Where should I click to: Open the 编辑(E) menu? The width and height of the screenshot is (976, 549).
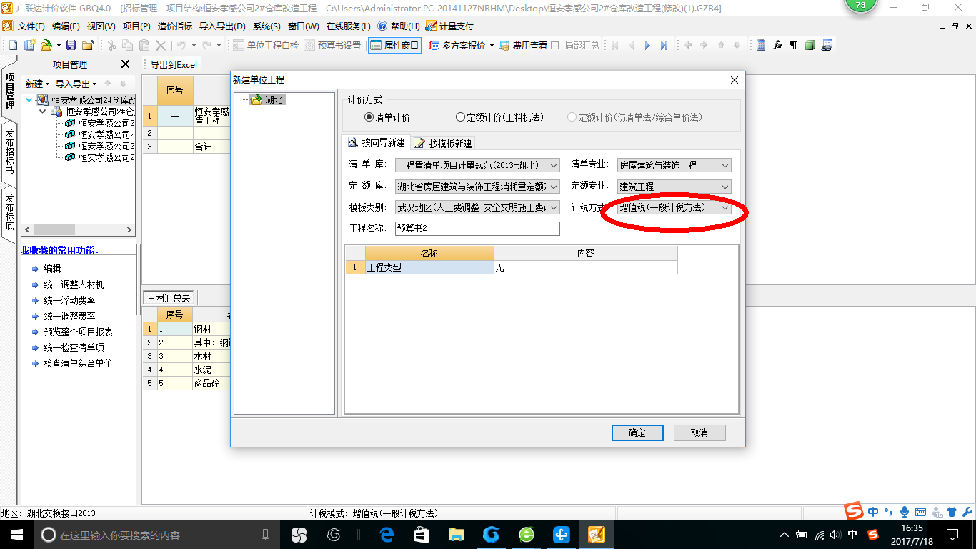66,26
